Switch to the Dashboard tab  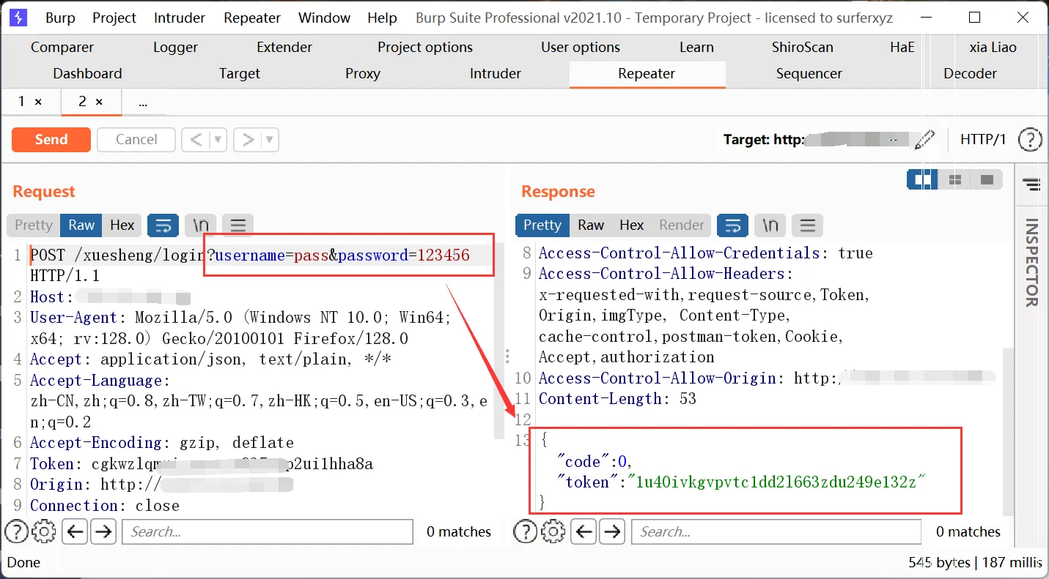(x=87, y=73)
